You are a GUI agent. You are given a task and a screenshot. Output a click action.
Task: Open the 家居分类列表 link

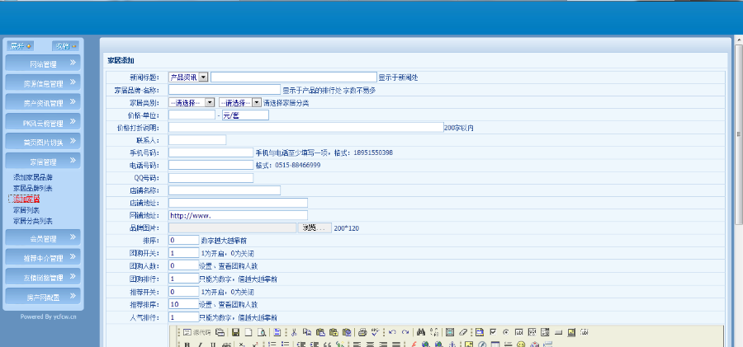33,221
